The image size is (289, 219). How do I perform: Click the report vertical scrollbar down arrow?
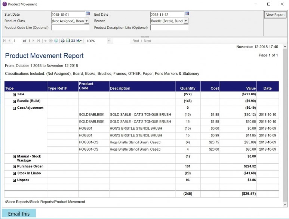point(285,205)
